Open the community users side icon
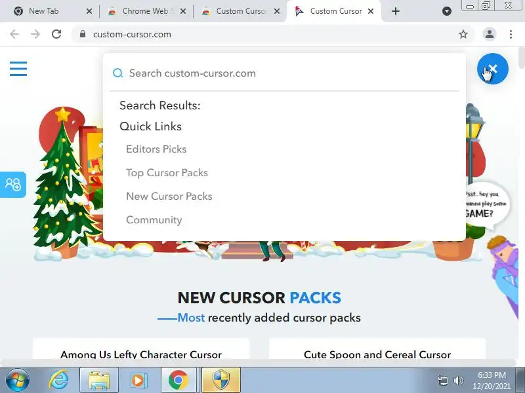The width and height of the screenshot is (525, 393). pos(13,185)
